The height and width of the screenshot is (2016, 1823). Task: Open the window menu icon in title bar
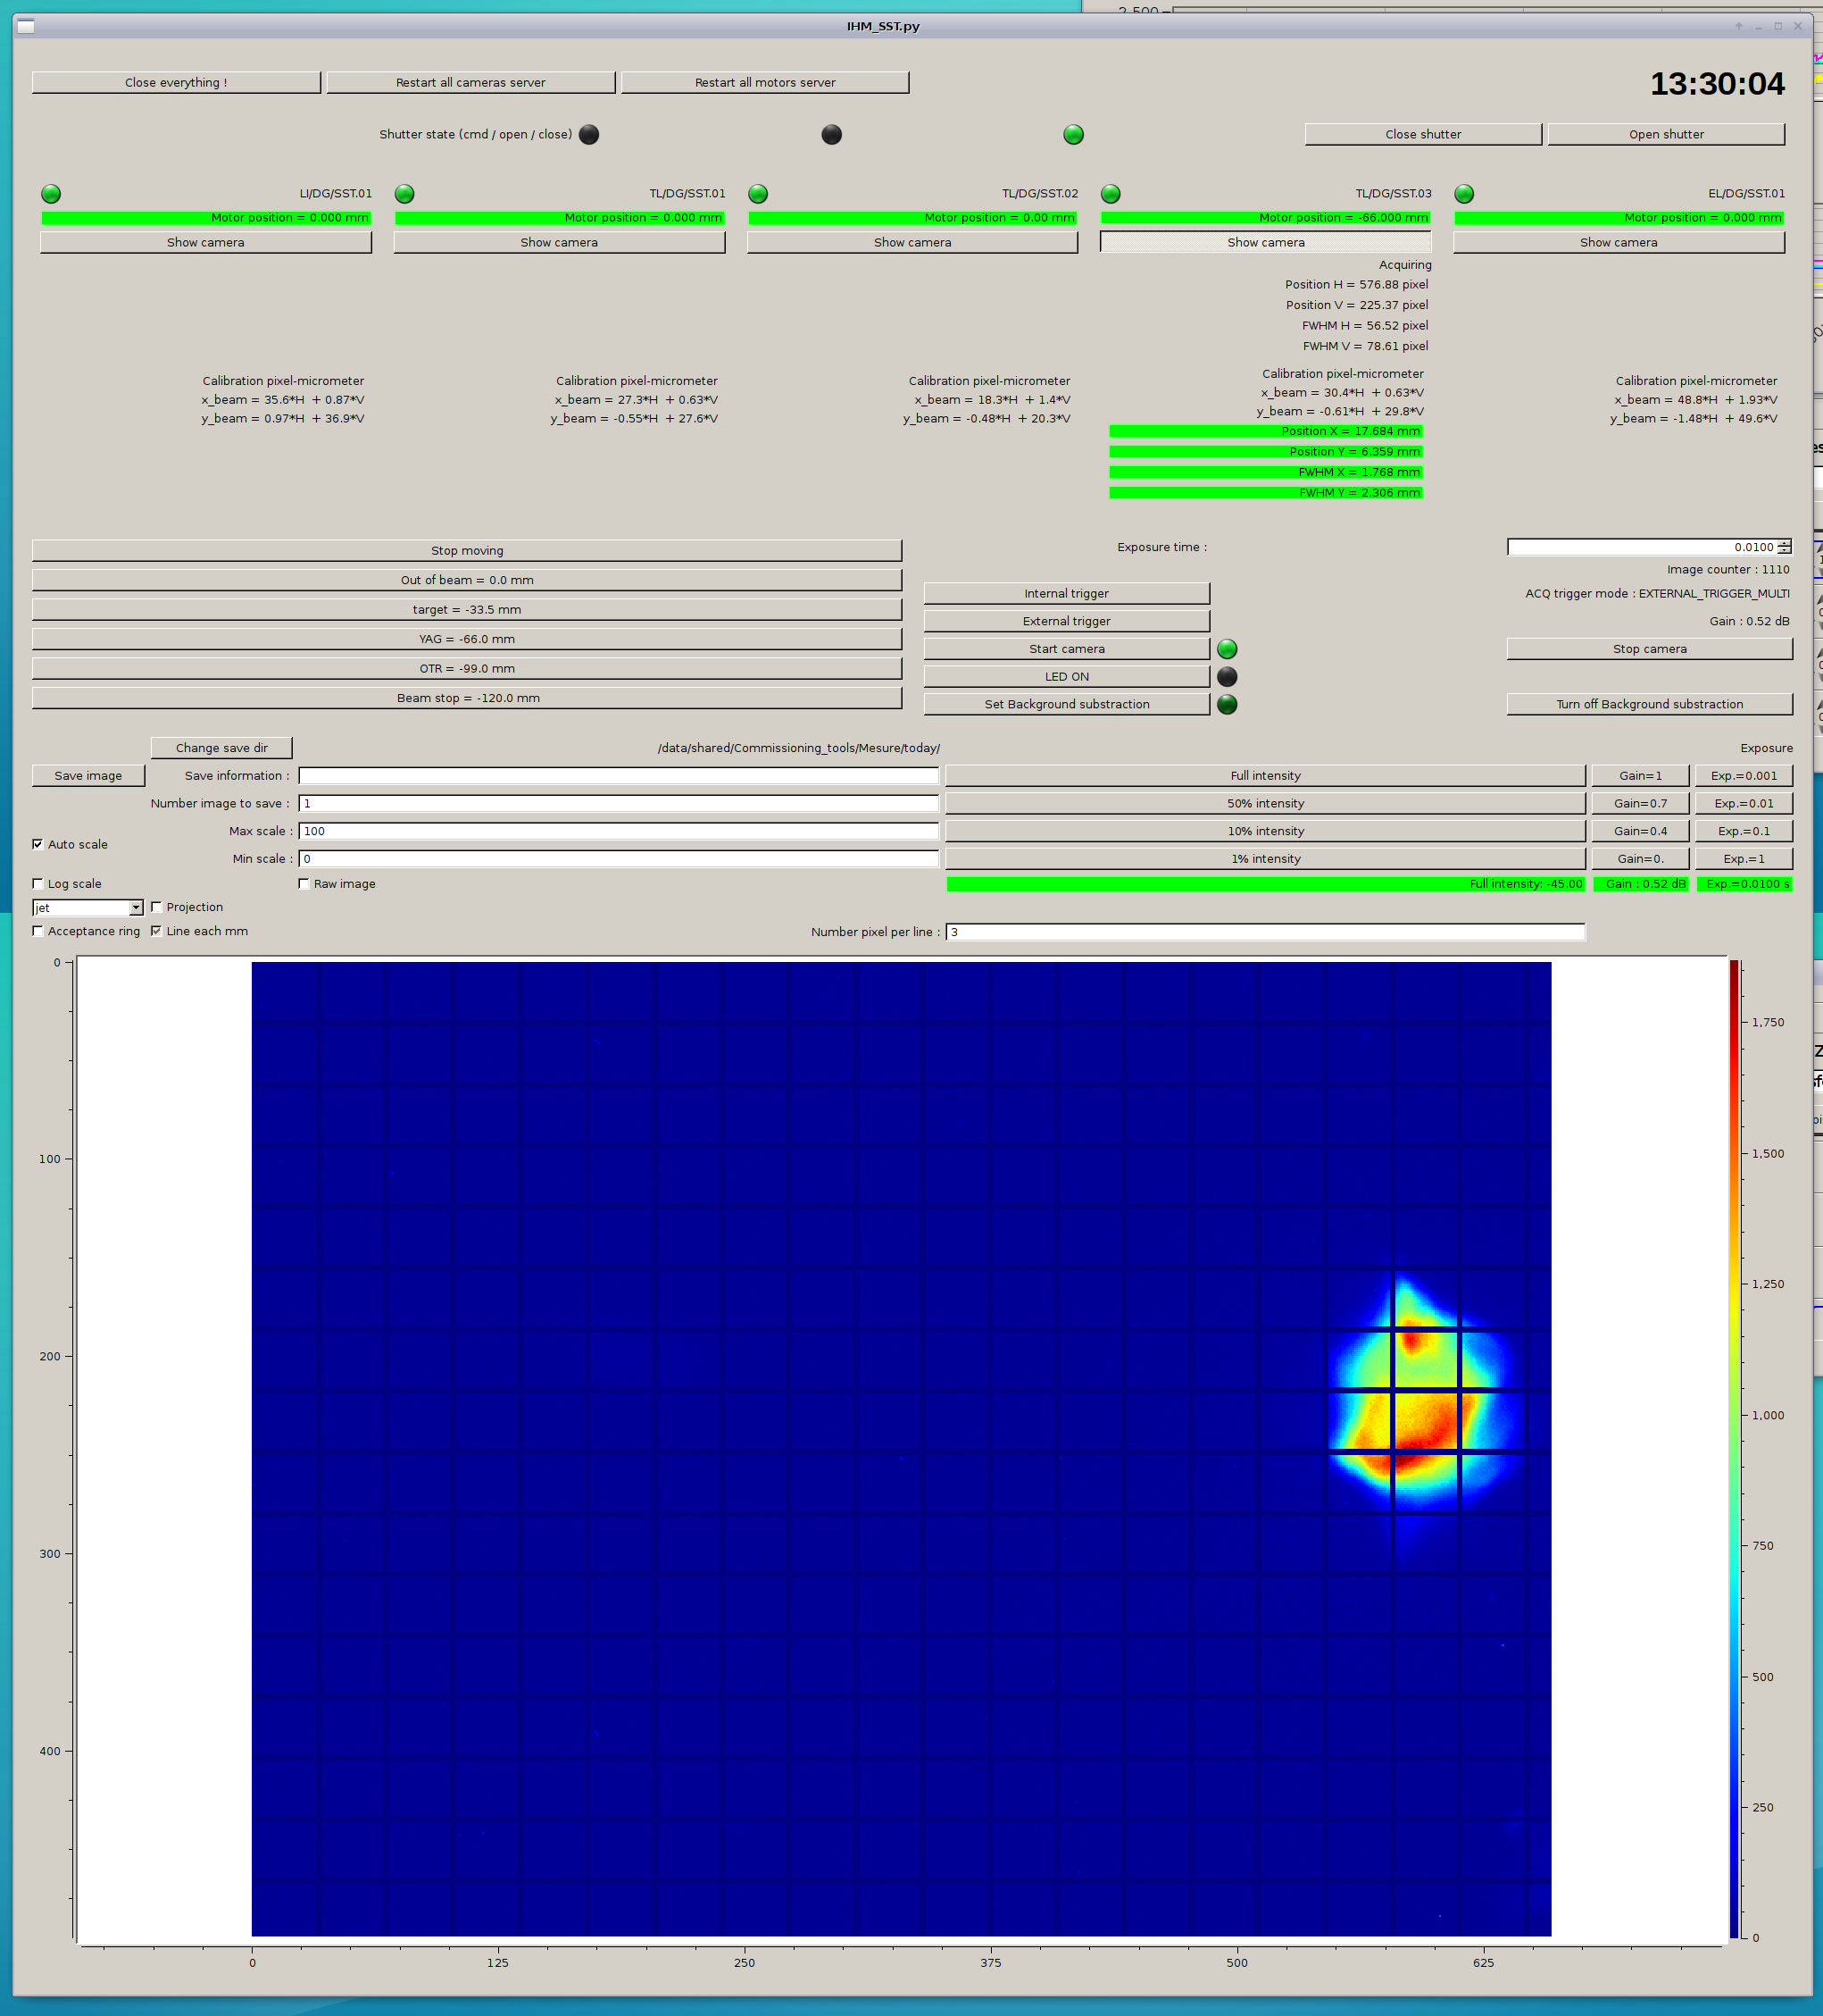coord(26,26)
